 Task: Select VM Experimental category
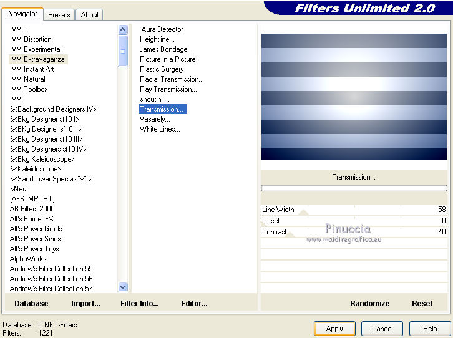pos(36,49)
